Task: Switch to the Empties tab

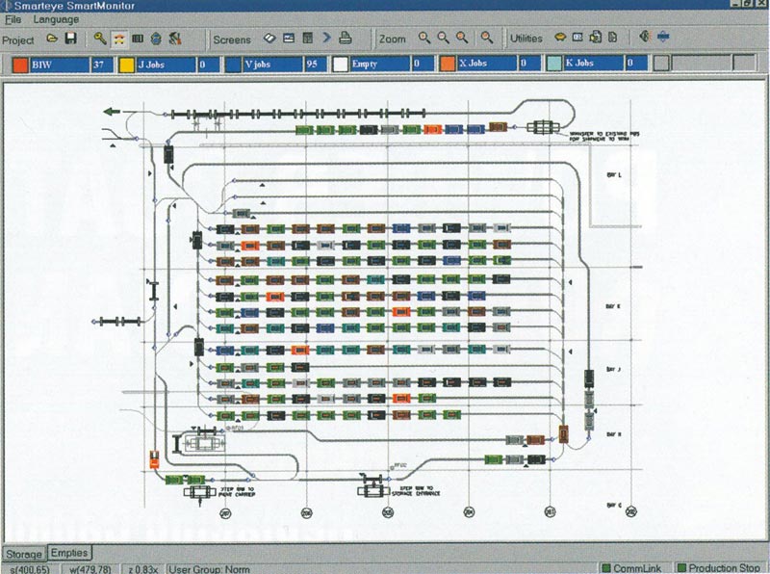Action: click(x=69, y=553)
